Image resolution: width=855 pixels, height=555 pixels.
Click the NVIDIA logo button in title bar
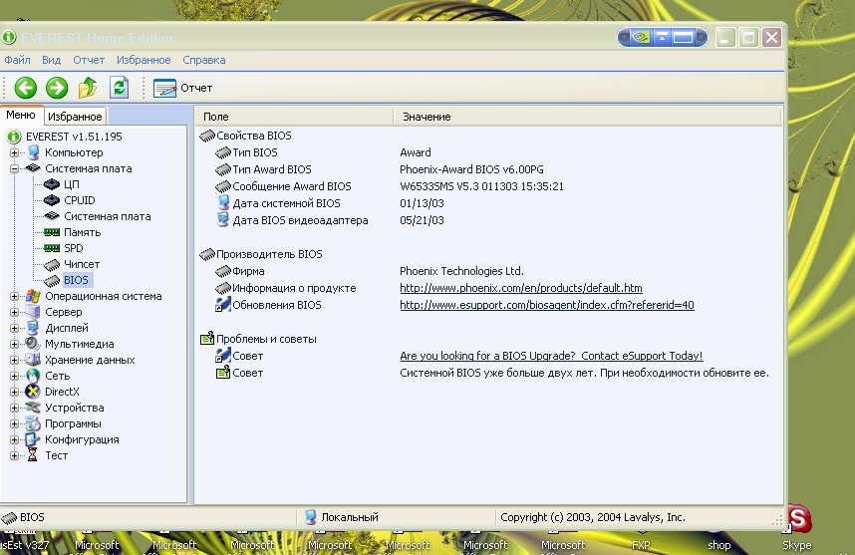pos(641,38)
